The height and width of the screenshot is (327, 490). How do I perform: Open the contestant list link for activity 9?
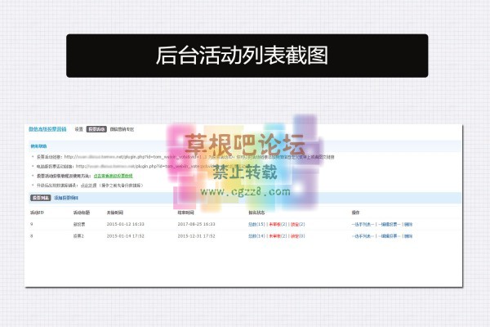click(363, 224)
